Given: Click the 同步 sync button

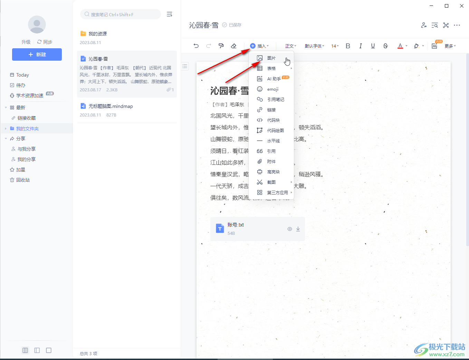Looking at the screenshot, I should pos(45,42).
